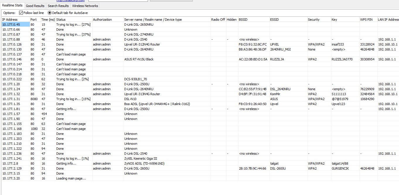Open the Search Results tab
Image resolution: width=399 pixels, height=195 pixels.
click(58, 6)
